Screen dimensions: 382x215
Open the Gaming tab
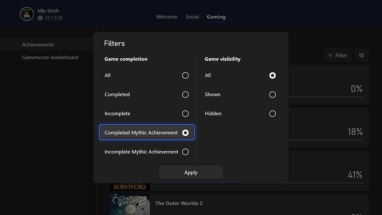[x=216, y=17]
